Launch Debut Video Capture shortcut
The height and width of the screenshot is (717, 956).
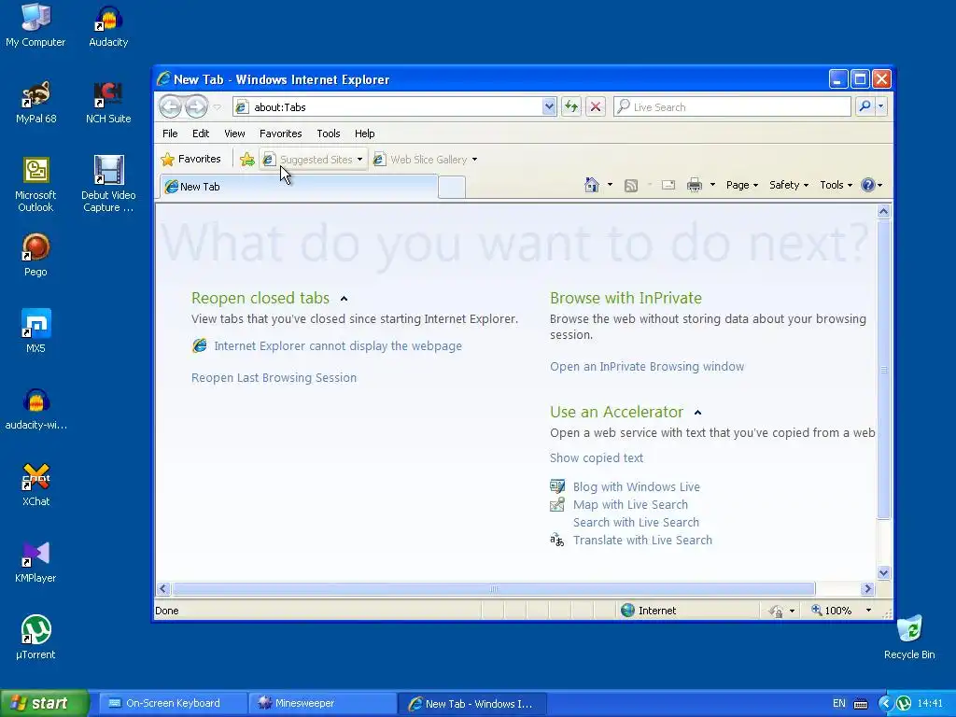tap(108, 184)
